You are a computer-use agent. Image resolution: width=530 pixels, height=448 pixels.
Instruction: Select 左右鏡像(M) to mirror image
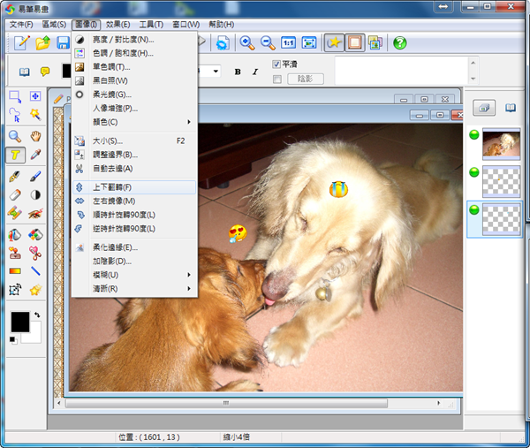pos(134,201)
